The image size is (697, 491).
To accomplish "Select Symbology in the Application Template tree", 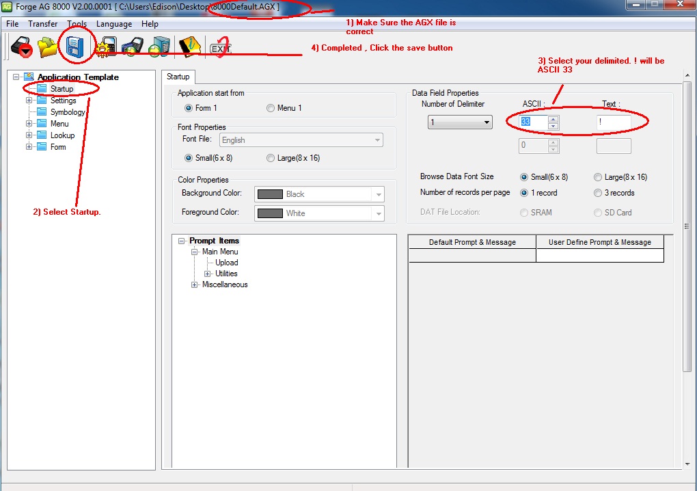I will tap(68, 112).
